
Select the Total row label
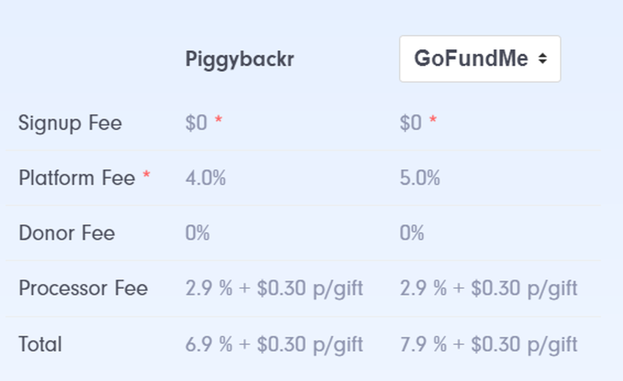click(x=40, y=344)
